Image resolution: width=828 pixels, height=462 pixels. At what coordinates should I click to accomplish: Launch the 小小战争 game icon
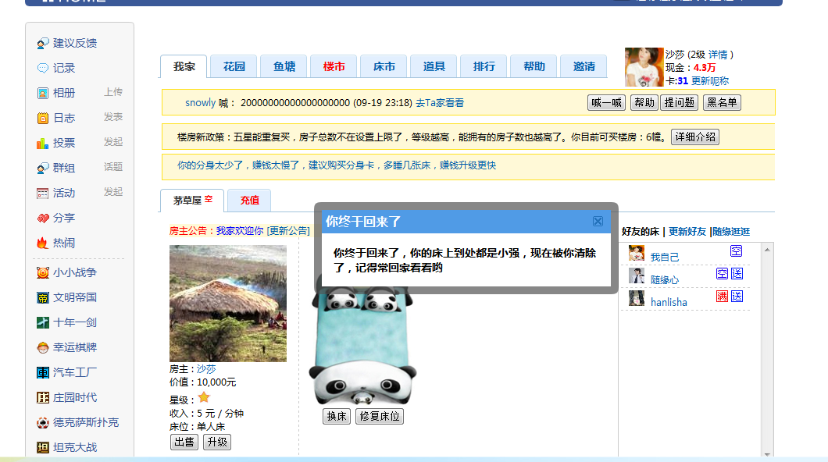click(x=43, y=272)
